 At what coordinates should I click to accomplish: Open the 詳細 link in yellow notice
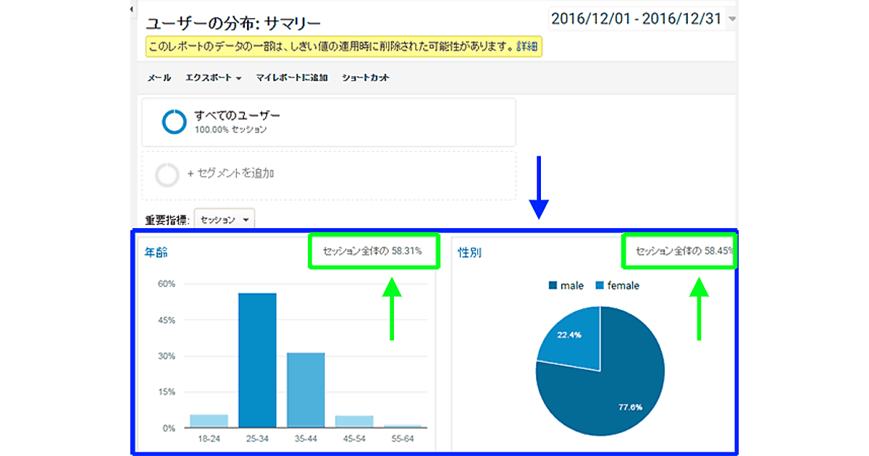pyautogui.click(x=527, y=46)
